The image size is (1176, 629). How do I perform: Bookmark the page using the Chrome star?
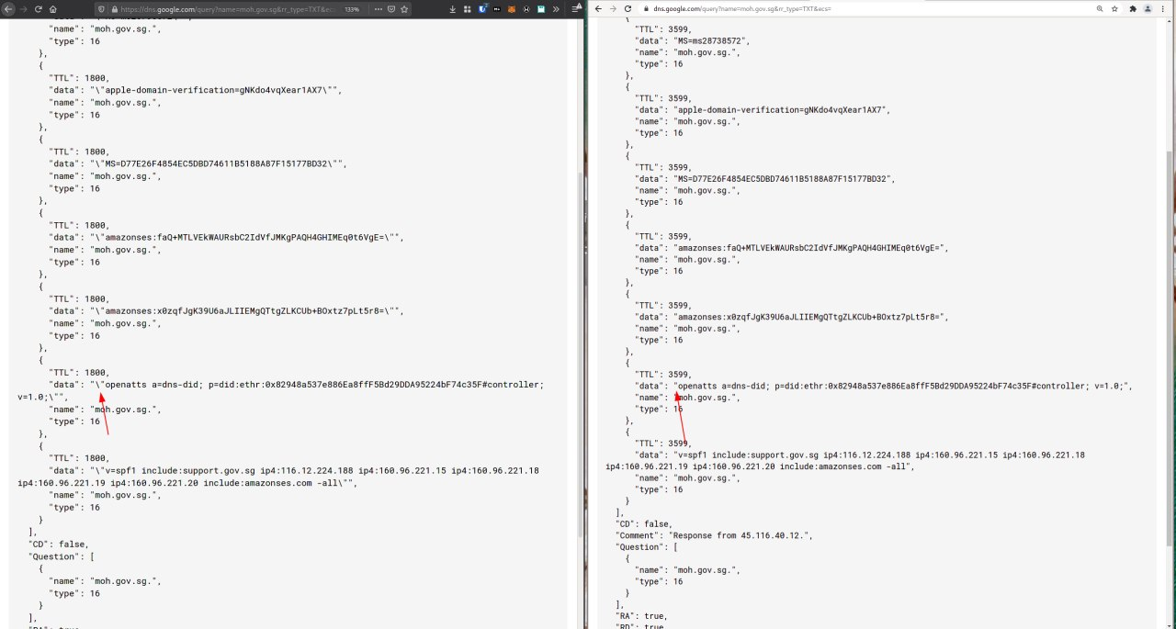coord(1115,8)
